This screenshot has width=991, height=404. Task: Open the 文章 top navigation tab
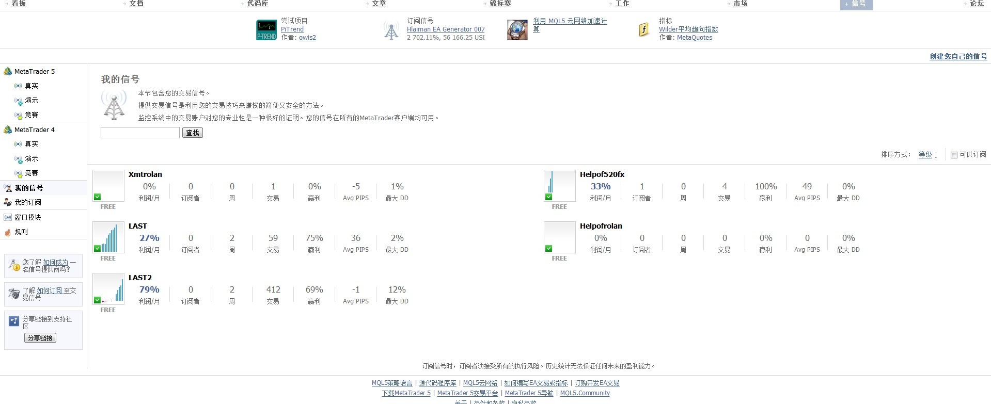379,4
